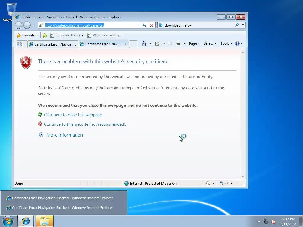Expand the Home button dropdown arrow
Screen dimensions: 303x227
pos(151,43)
